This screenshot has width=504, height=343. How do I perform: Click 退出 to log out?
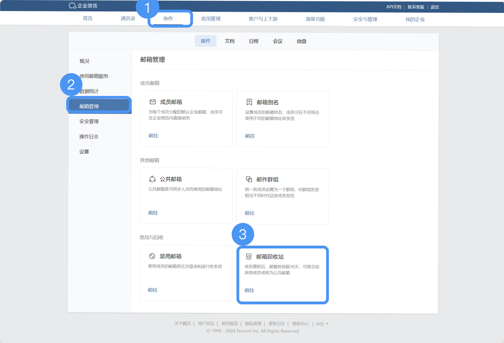coord(435,7)
